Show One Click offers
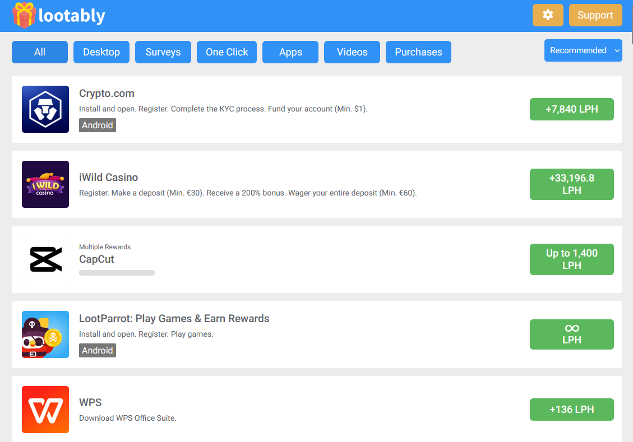 click(x=227, y=52)
